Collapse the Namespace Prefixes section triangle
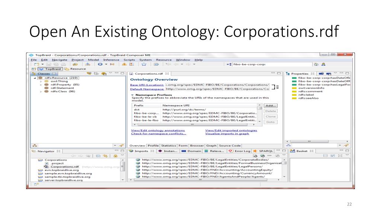381x214 pixels. coord(132,95)
